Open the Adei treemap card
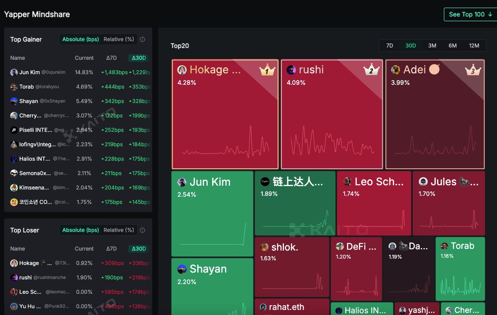This screenshot has width=497, height=315. [435, 114]
